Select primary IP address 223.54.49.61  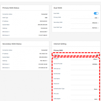(43, 21)
